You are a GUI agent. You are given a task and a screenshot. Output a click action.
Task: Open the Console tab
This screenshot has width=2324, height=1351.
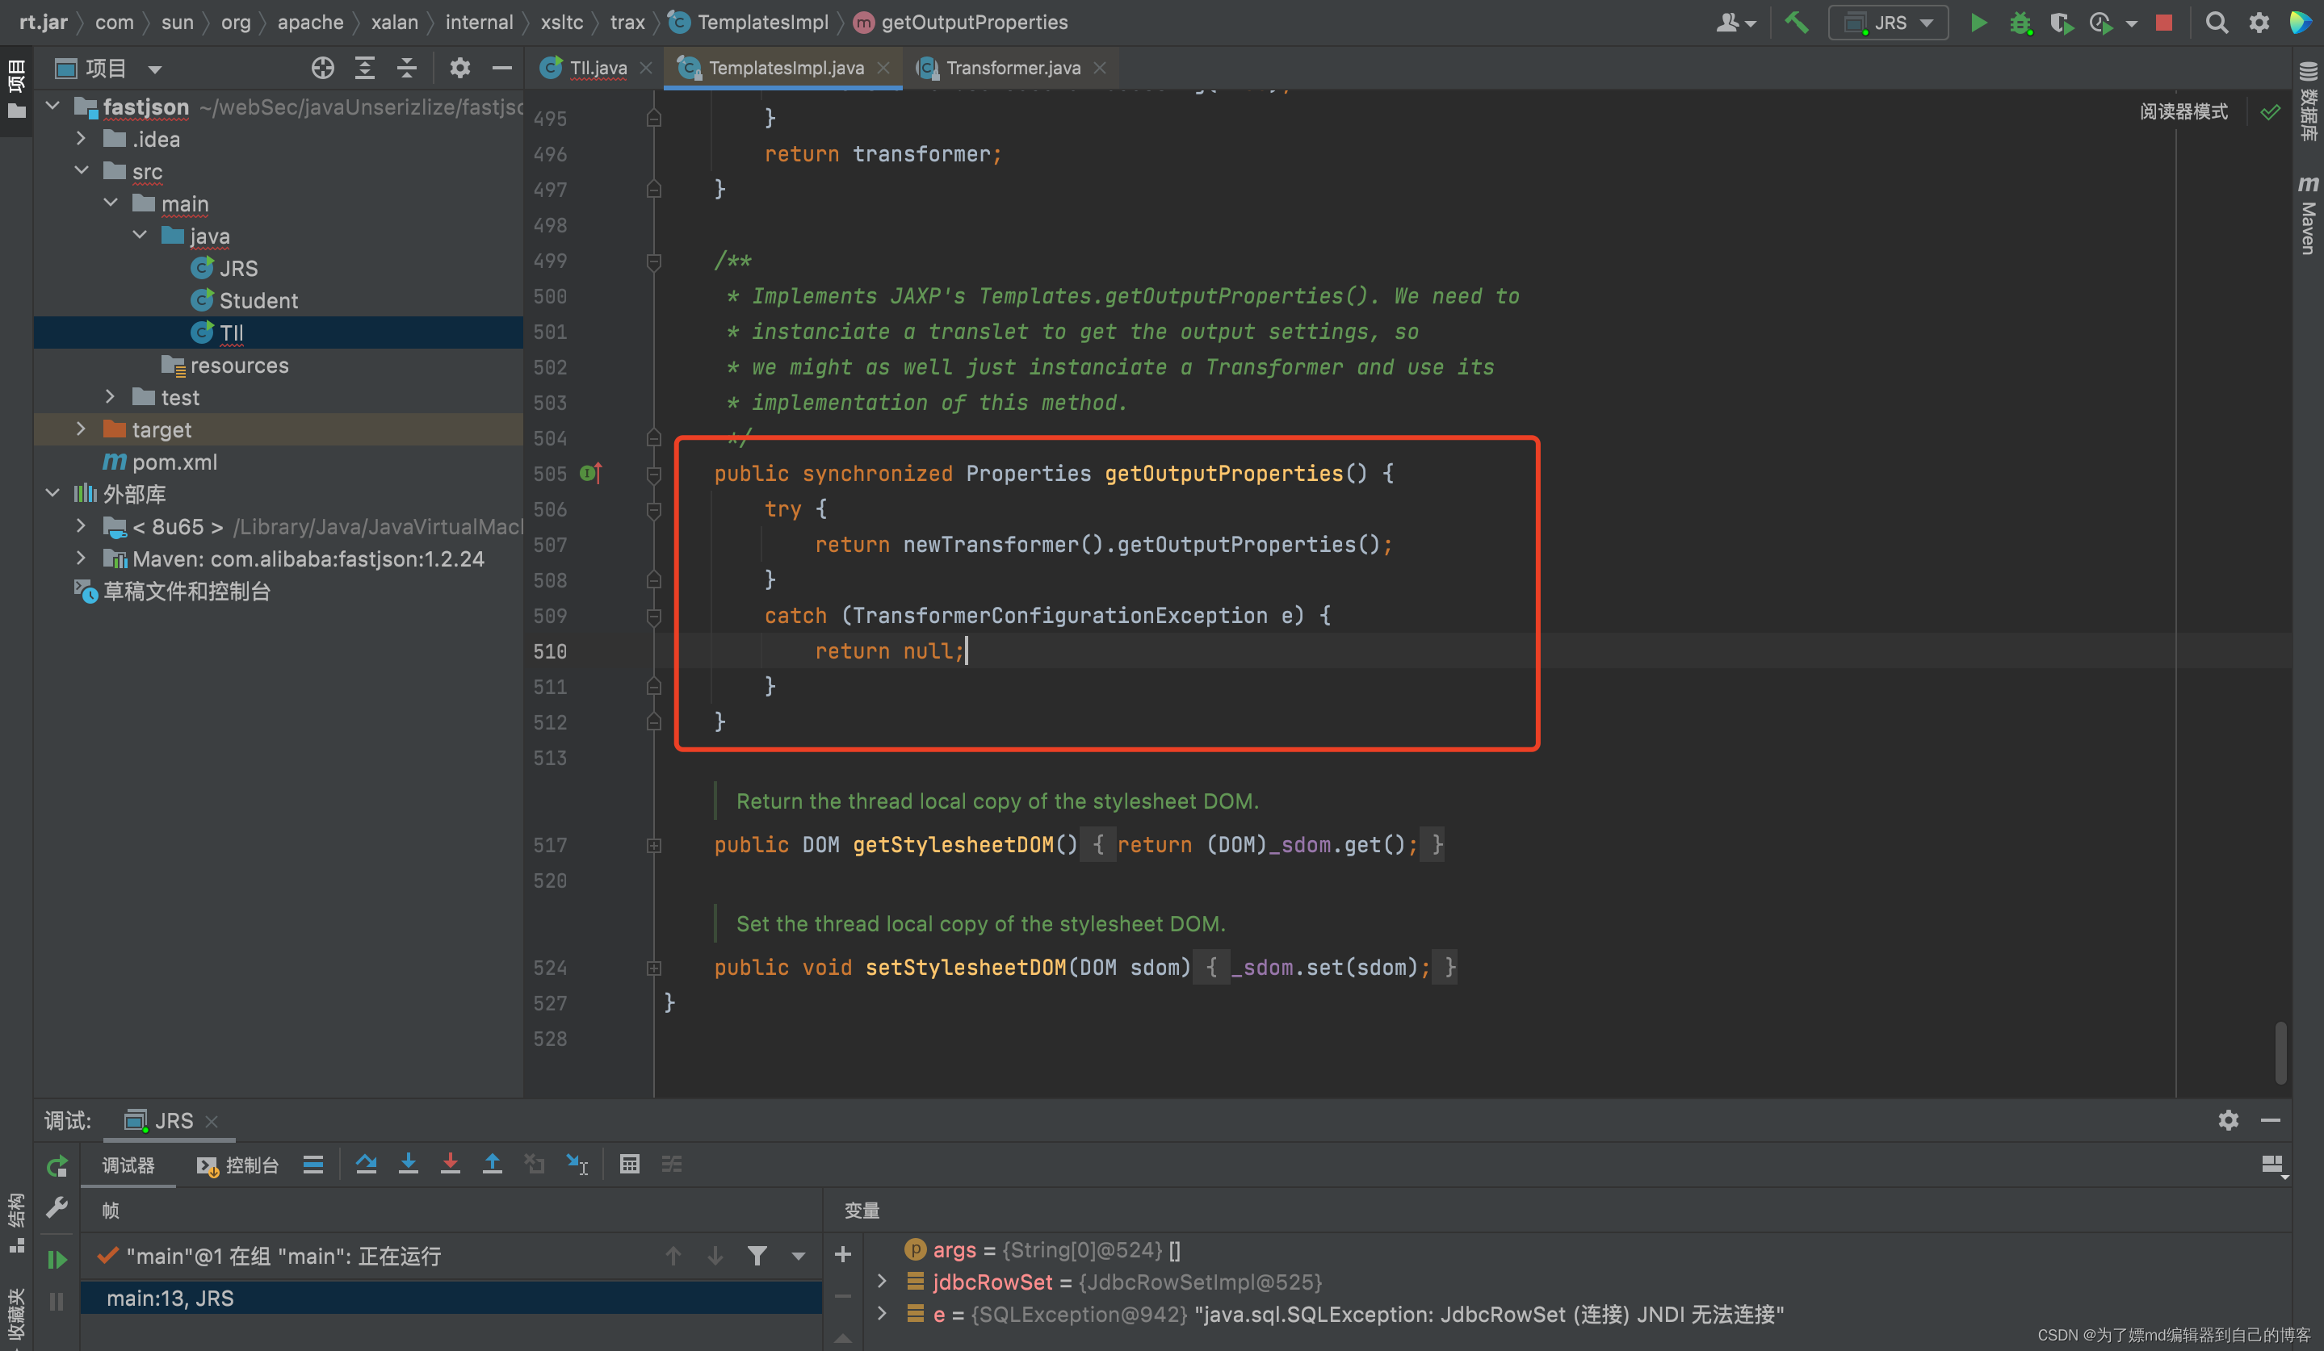(x=238, y=1165)
